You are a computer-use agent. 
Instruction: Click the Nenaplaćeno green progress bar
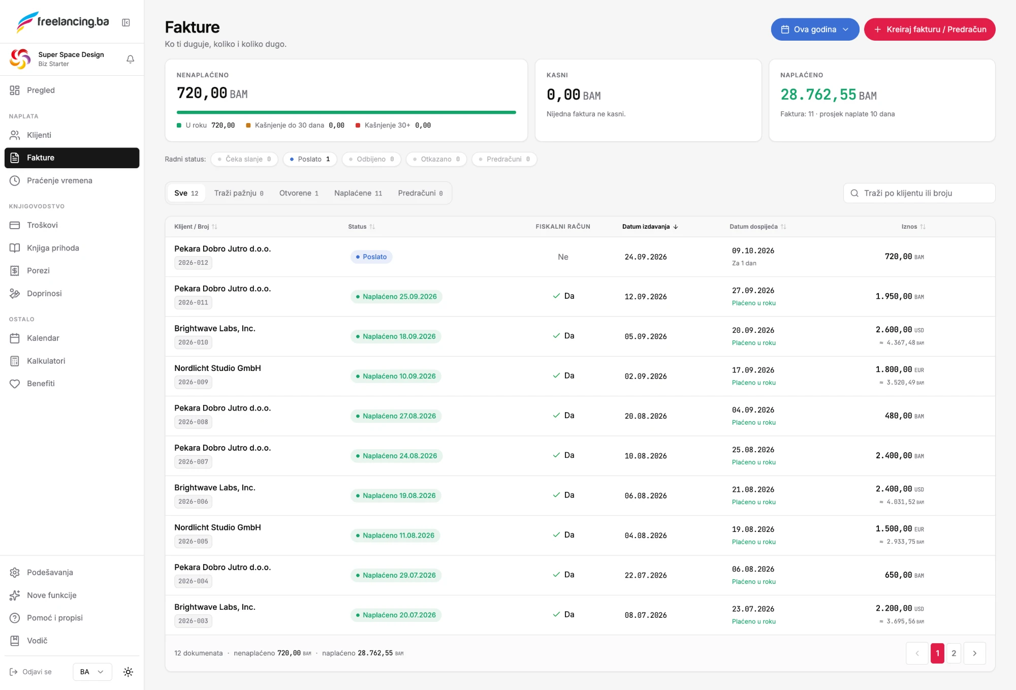(346, 112)
